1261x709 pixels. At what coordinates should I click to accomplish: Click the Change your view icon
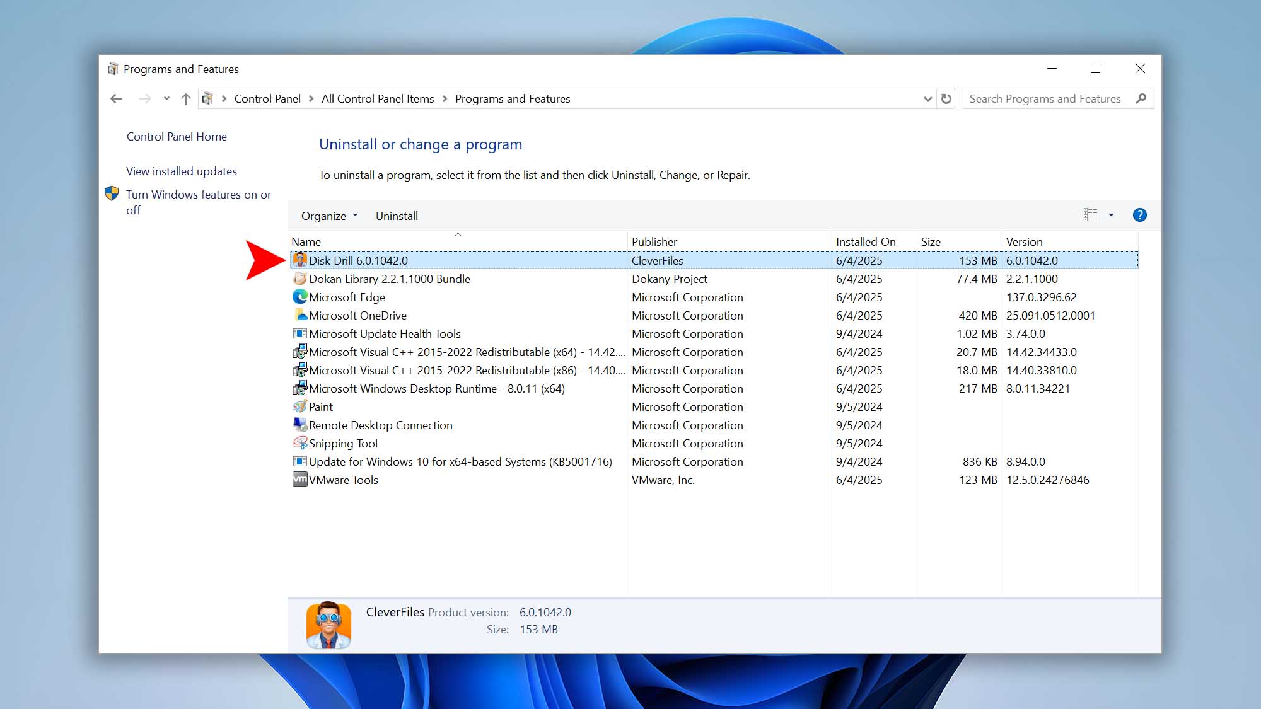pos(1091,215)
